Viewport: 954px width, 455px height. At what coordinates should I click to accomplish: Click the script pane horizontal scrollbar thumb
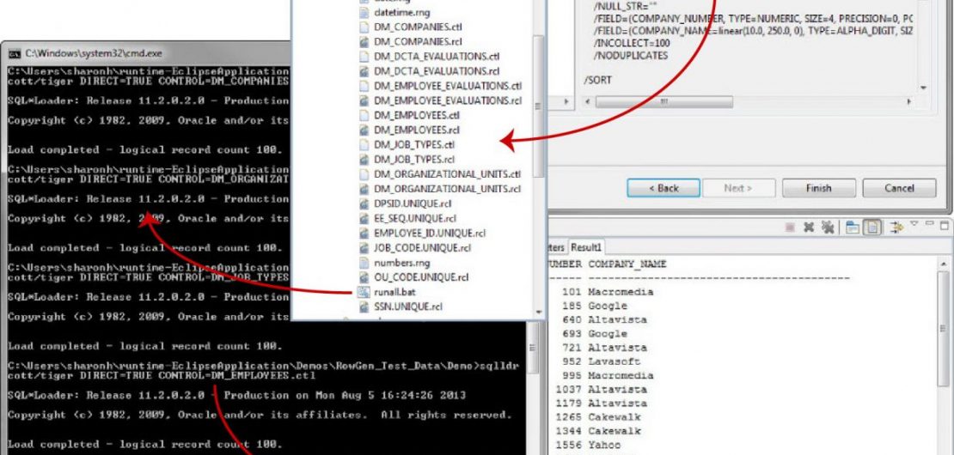coord(664,101)
